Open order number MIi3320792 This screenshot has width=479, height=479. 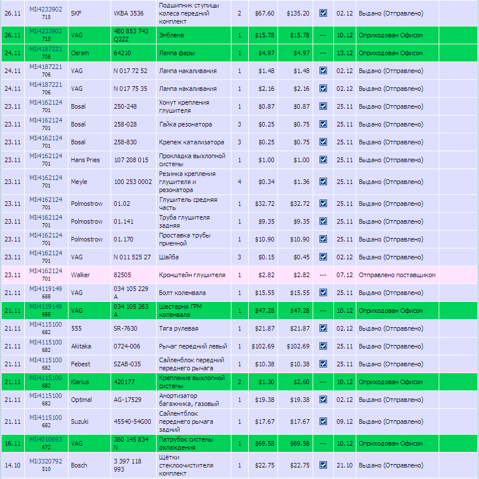click(45, 461)
